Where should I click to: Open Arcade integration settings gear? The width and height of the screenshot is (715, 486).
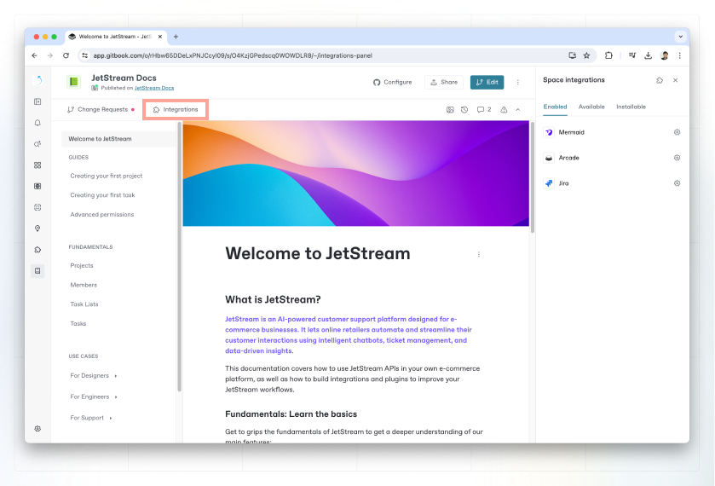click(677, 158)
